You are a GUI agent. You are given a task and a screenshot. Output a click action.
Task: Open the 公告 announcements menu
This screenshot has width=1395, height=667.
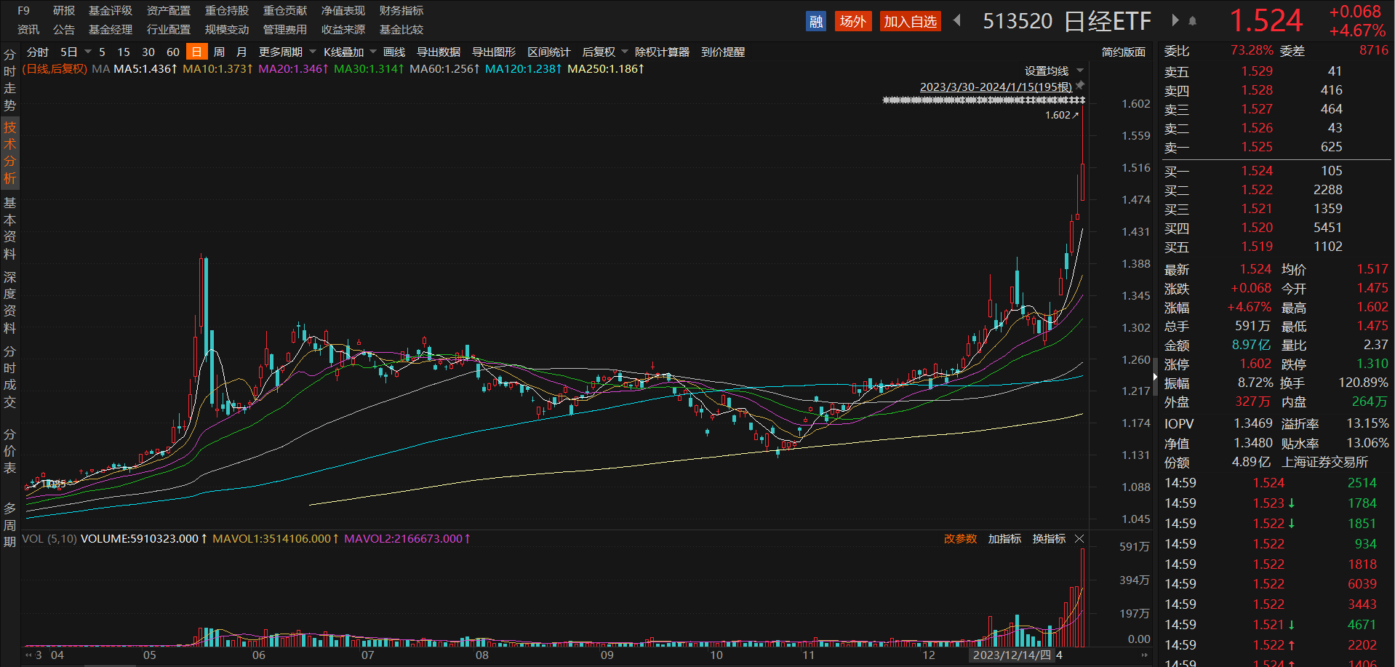pyautogui.click(x=64, y=30)
